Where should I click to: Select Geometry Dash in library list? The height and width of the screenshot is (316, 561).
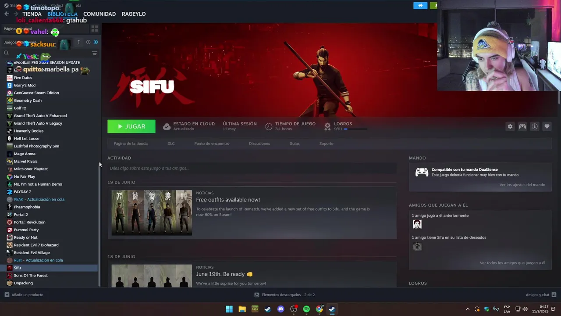(x=28, y=101)
